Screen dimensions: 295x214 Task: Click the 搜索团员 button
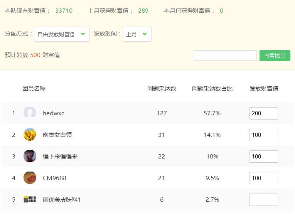pyautogui.click(x=275, y=56)
